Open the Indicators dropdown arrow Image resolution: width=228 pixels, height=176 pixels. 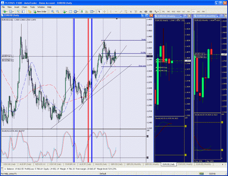(x=67, y=12)
